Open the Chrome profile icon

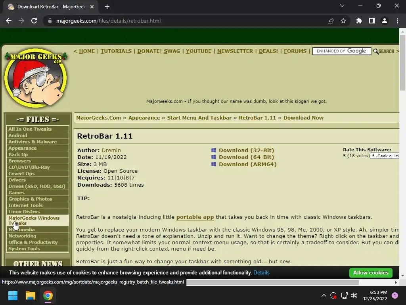[x=385, y=21]
